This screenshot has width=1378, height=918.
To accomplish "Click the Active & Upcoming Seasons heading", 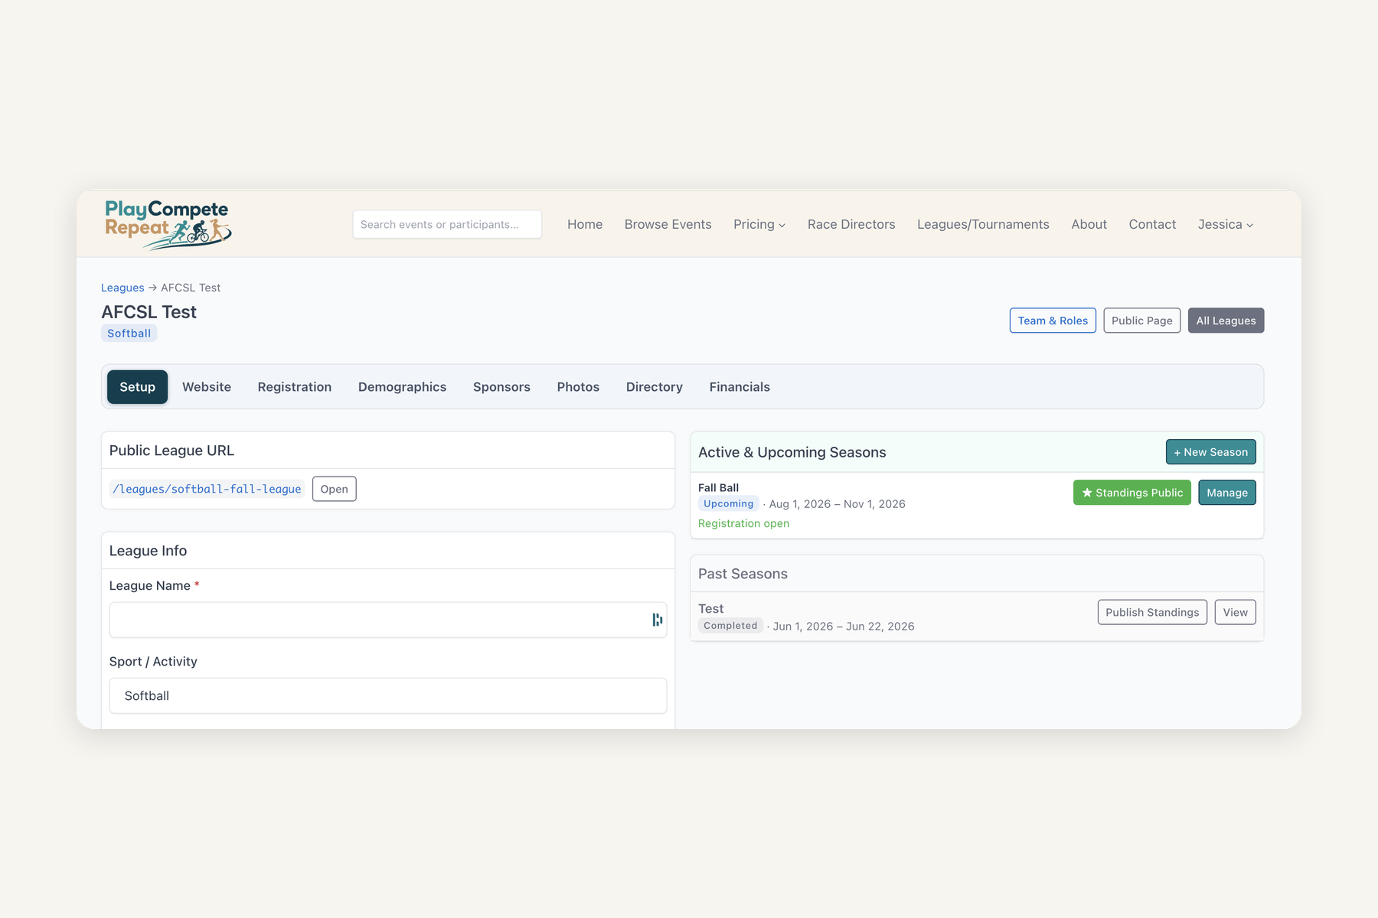I will (x=792, y=452).
